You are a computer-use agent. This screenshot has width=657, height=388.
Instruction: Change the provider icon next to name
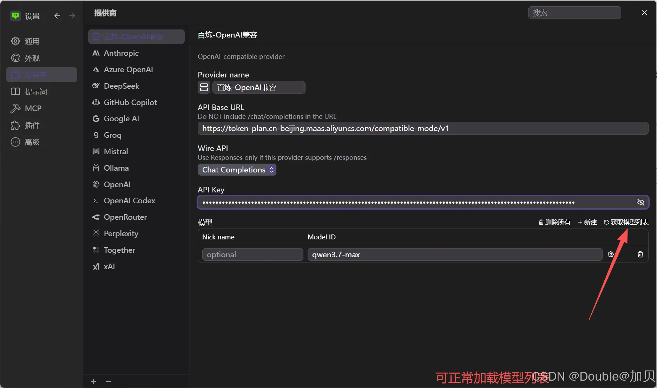pos(204,87)
